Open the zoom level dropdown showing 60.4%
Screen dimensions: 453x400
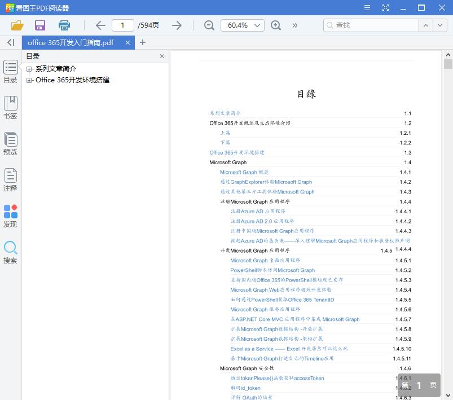(x=243, y=25)
